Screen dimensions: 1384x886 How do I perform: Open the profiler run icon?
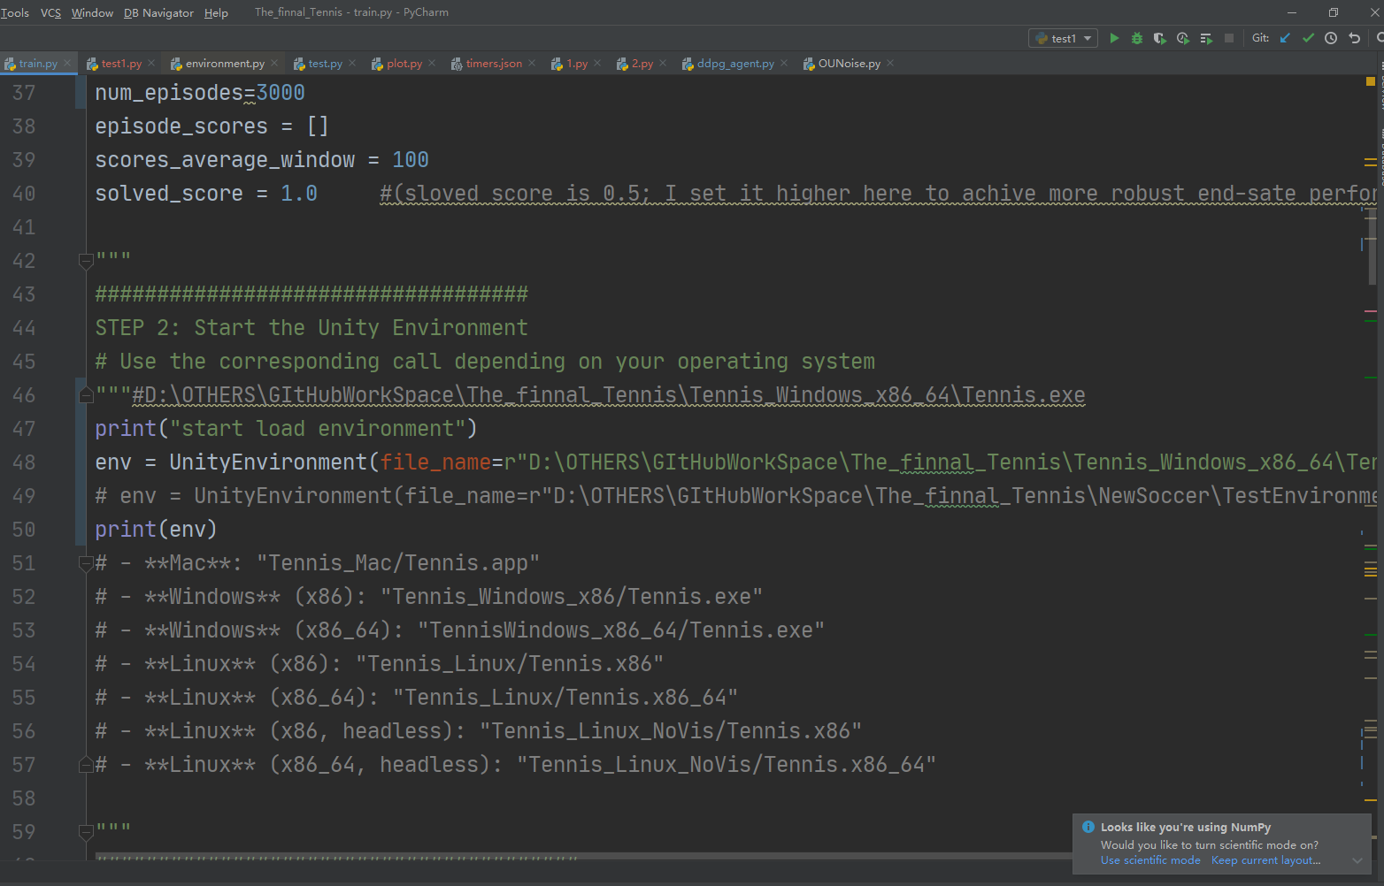point(1182,38)
